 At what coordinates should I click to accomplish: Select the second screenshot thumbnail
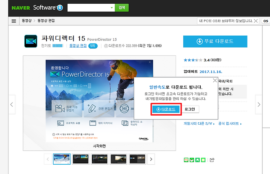click(x=81, y=159)
